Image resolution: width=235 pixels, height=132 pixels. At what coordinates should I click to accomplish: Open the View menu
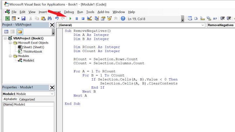click(x=32, y=12)
